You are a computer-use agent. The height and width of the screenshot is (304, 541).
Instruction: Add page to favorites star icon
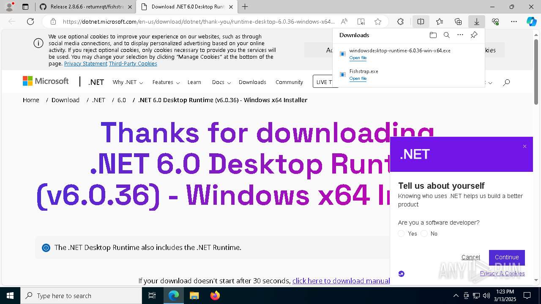click(378, 22)
